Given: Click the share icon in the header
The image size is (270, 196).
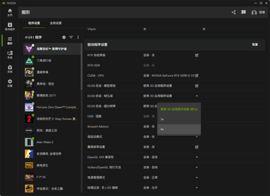Looking at the screenshot, I should 234,12.
